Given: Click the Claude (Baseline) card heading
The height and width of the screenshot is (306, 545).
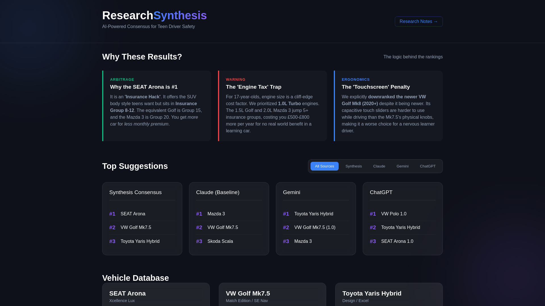Looking at the screenshot, I should pos(218,192).
